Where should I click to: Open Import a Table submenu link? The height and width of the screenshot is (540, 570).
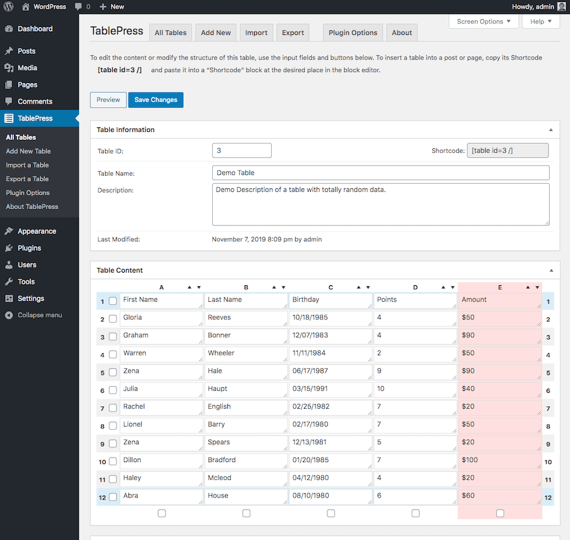tap(27, 165)
